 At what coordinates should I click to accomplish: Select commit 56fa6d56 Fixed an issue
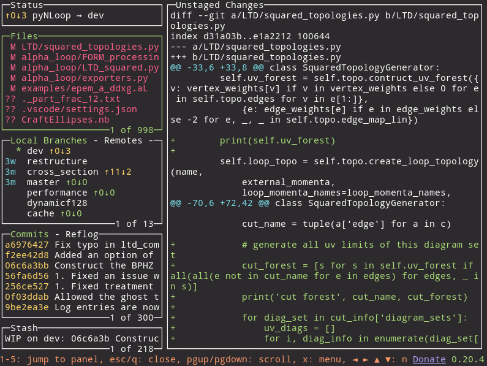[x=82, y=276]
